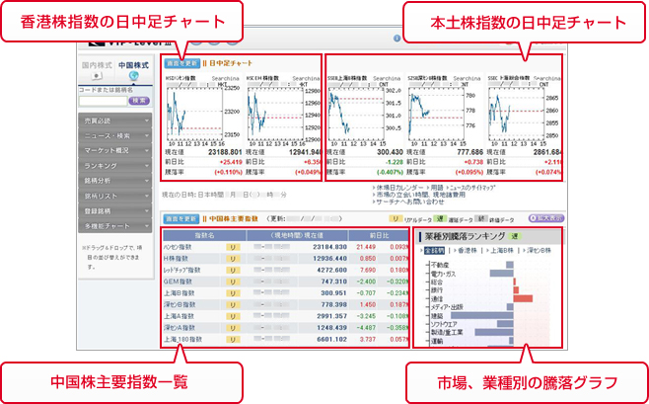This screenshot has width=649, height=404.
Task: Click the リ badge on the GEM指数 row
Action: click(x=233, y=282)
